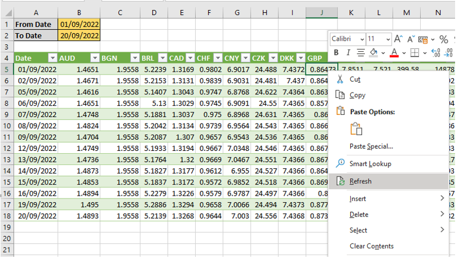
Task: Select column header J
Action: point(322,13)
